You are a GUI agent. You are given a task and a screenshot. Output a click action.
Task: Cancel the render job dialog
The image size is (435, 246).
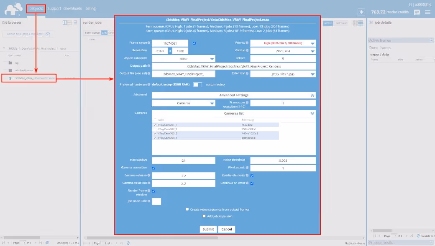(227, 229)
